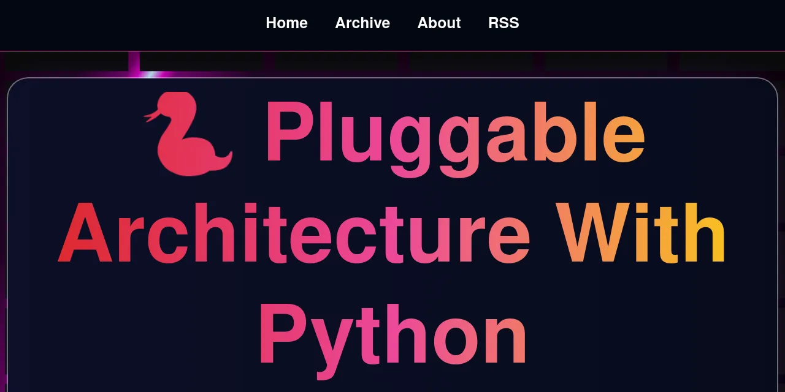Viewport: 785px width, 392px height.
Task: Click the fourth dark tile below navigation
Action: (x=471, y=61)
